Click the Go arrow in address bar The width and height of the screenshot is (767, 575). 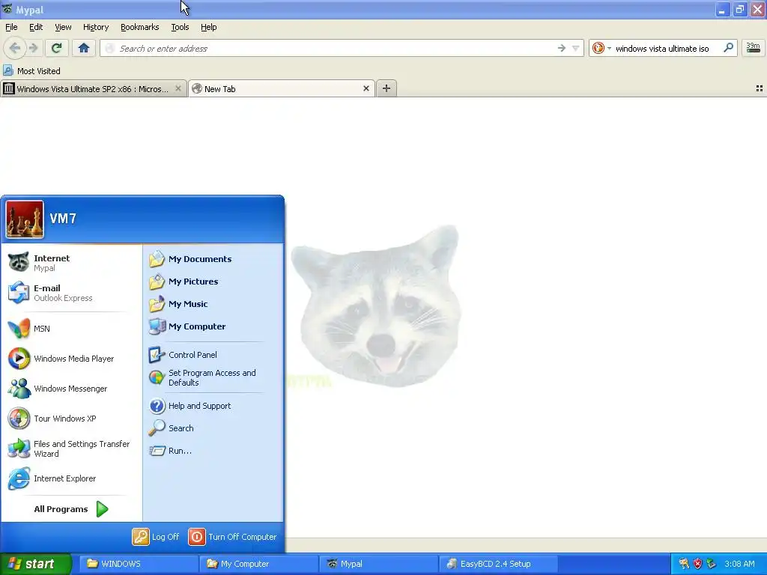[x=562, y=48]
